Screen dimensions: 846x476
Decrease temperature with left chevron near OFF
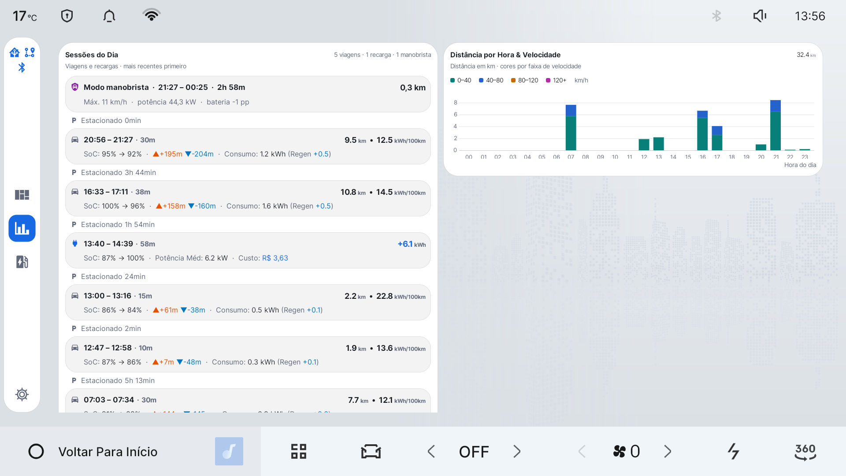click(431, 451)
